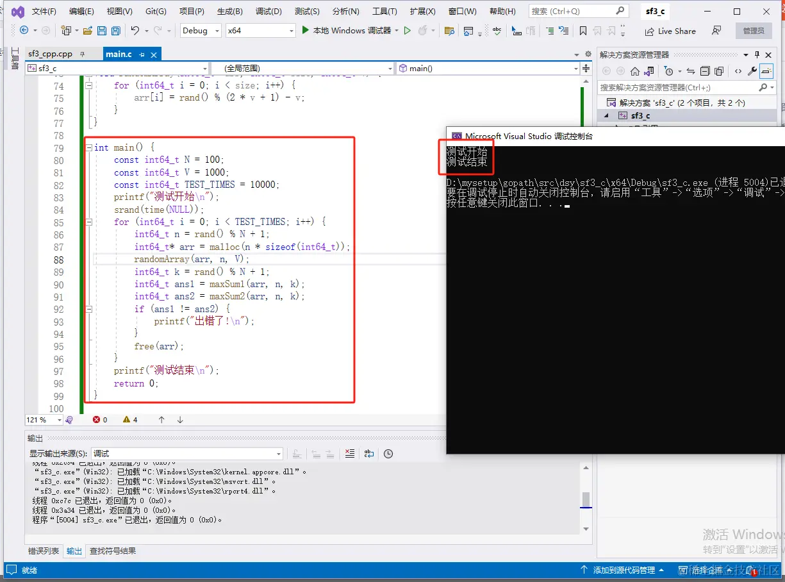Open the main() member dropdown
The width and height of the screenshot is (785, 582).
tap(488, 68)
